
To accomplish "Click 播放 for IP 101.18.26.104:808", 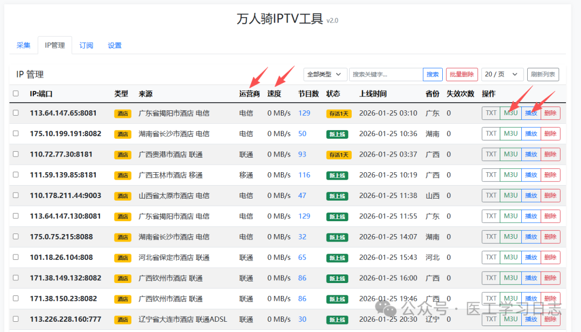I will (x=531, y=257).
